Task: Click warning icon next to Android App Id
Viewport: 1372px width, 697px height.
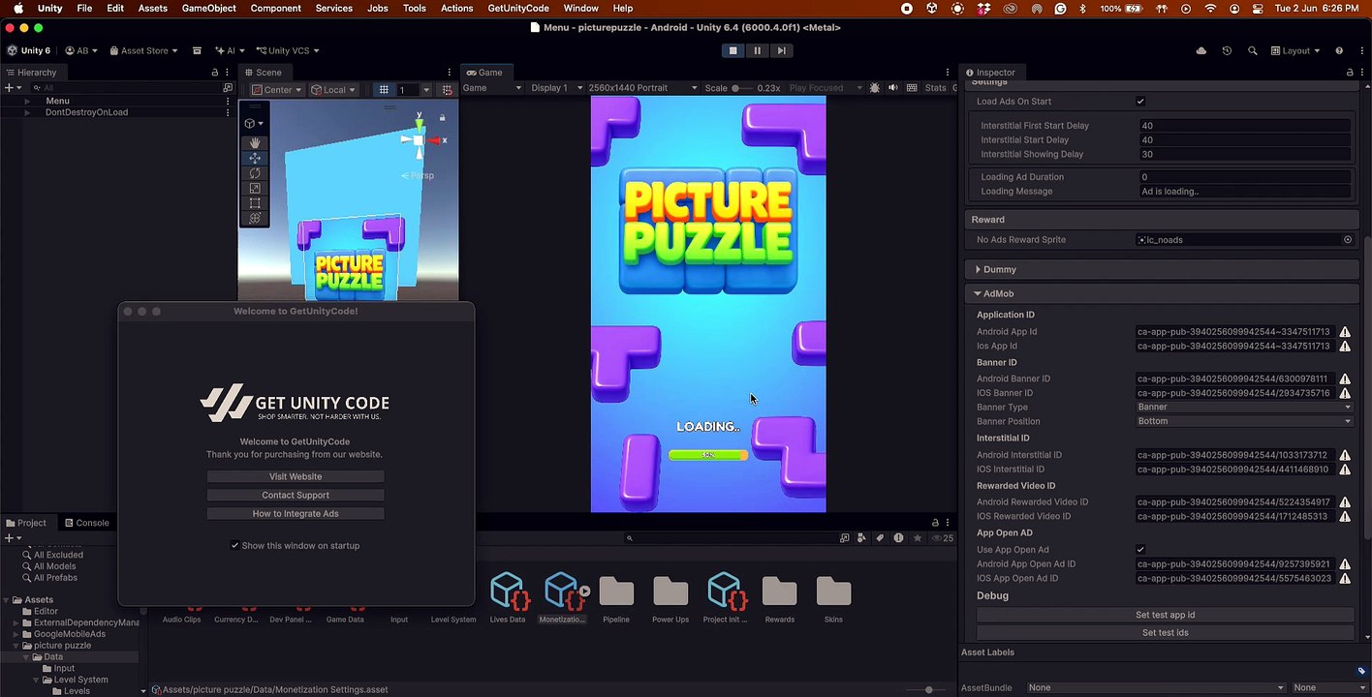Action: [1345, 332]
